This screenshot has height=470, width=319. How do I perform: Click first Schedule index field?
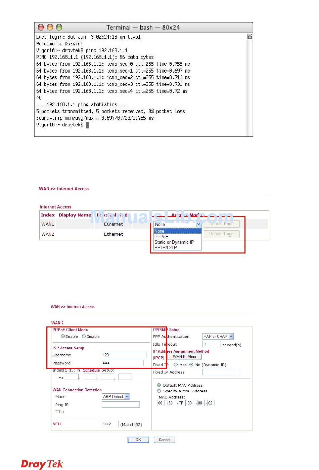point(72,377)
